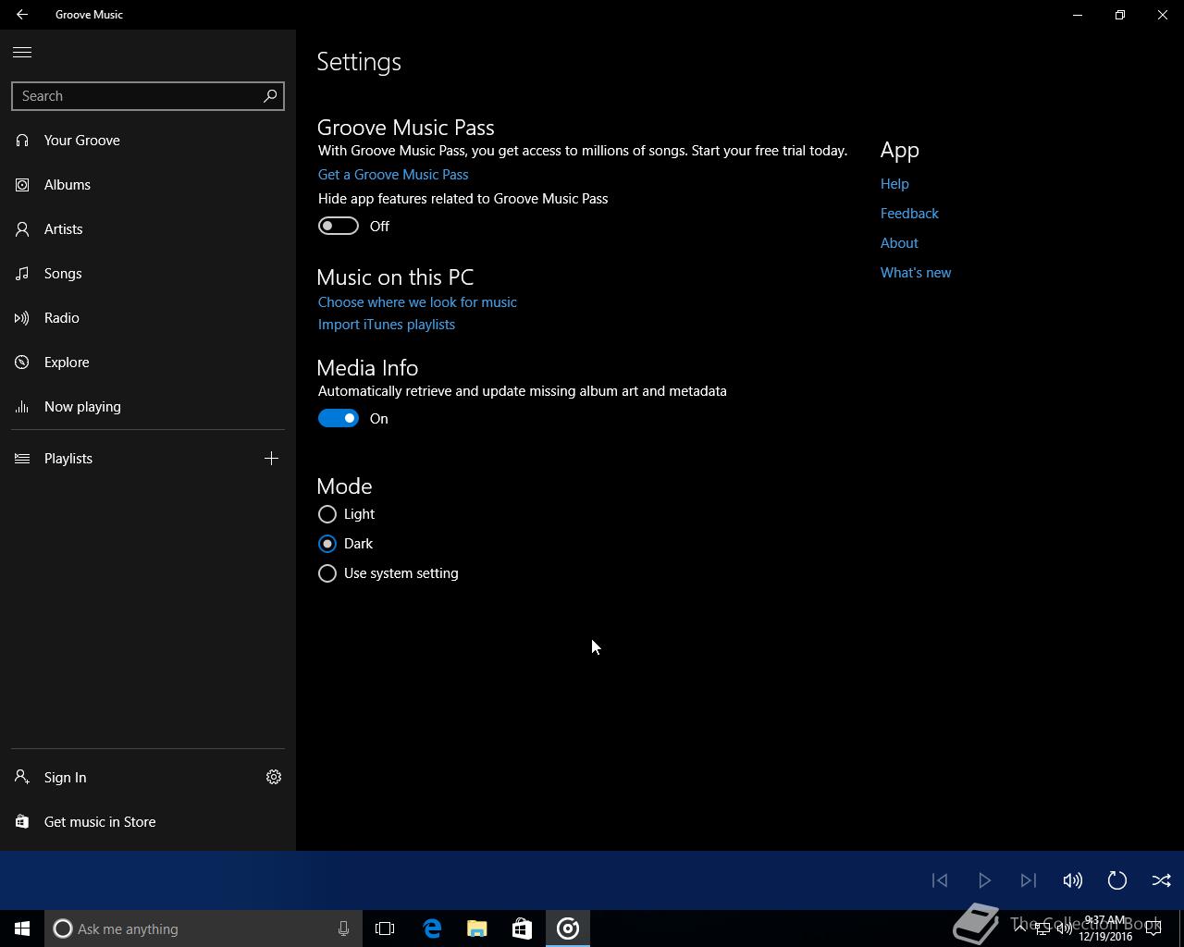Toggle the repeat button

(x=1117, y=880)
